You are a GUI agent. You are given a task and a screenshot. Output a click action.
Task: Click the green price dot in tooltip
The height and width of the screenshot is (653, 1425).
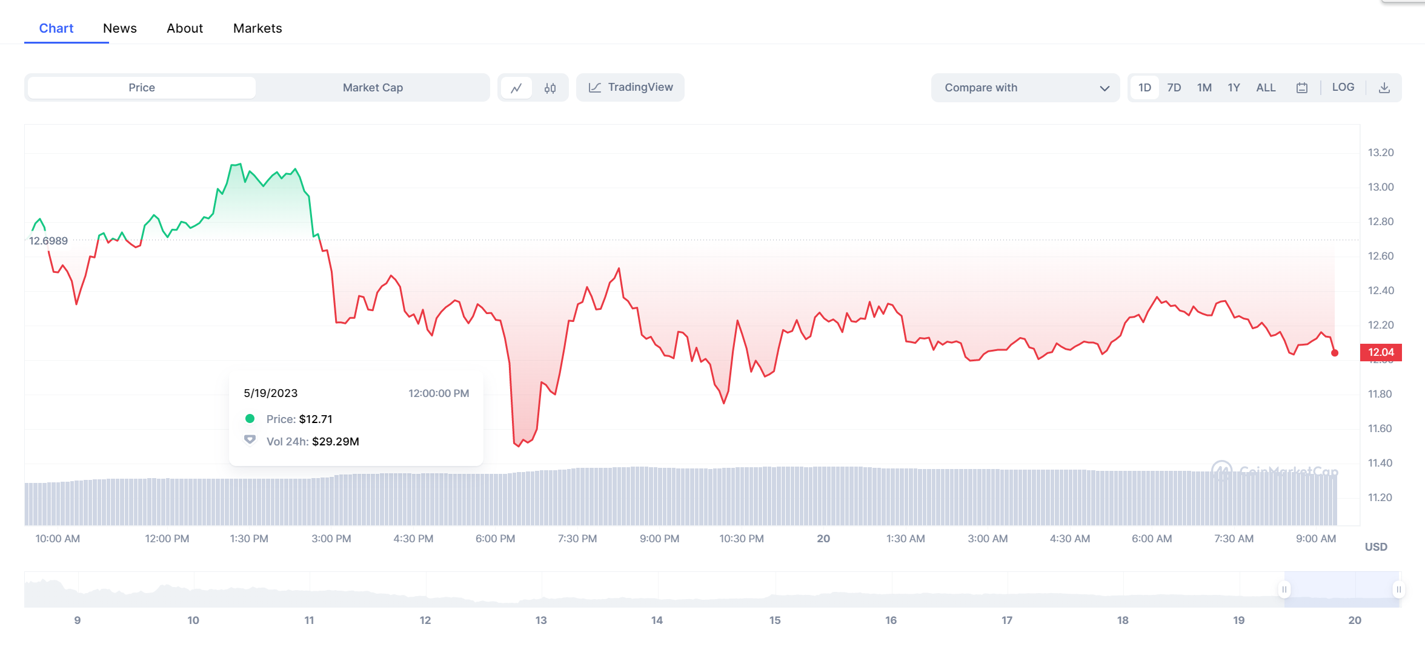250,419
